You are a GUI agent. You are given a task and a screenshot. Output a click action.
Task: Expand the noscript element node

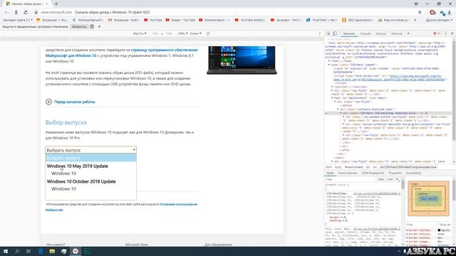(332, 87)
